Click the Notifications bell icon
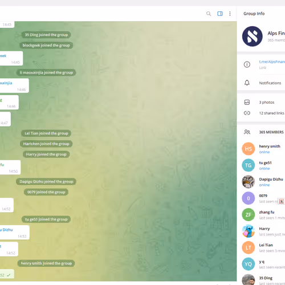The height and width of the screenshot is (285, 285). tap(247, 83)
